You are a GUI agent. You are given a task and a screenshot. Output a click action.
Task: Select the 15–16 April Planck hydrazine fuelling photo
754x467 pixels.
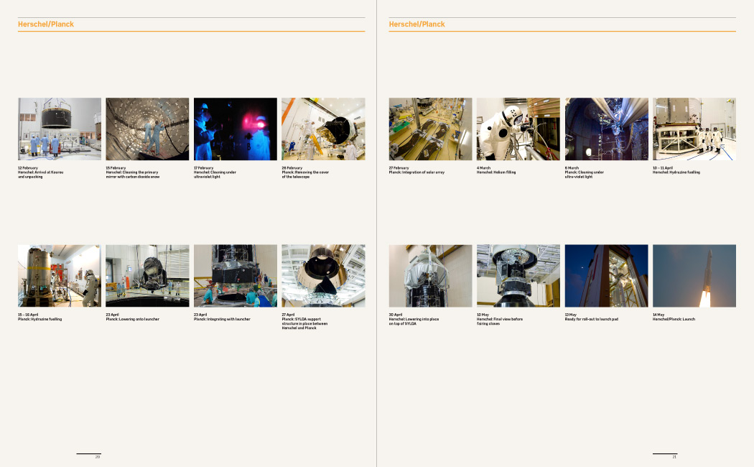(x=60, y=276)
